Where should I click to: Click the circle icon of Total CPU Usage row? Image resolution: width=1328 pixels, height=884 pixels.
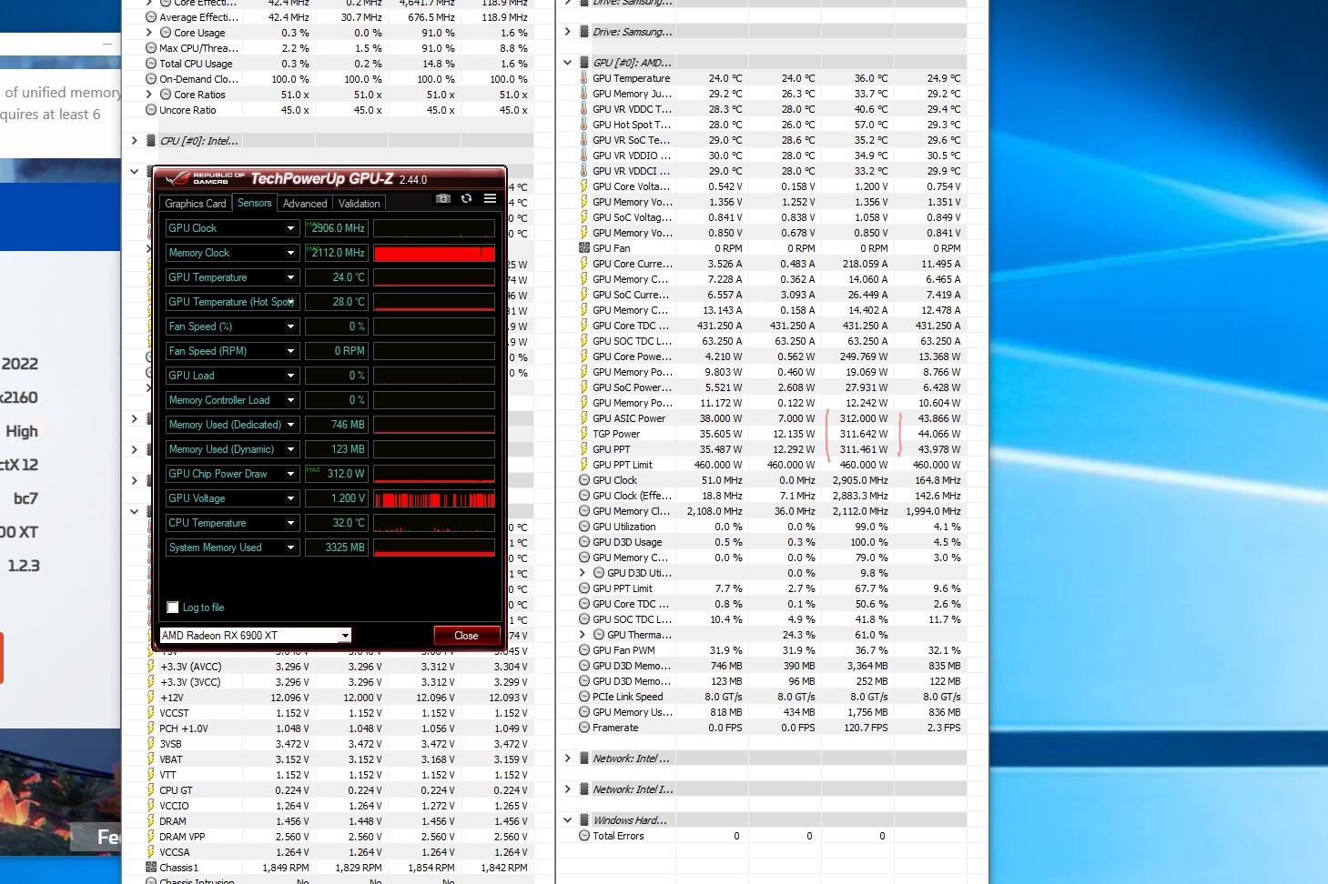[151, 64]
